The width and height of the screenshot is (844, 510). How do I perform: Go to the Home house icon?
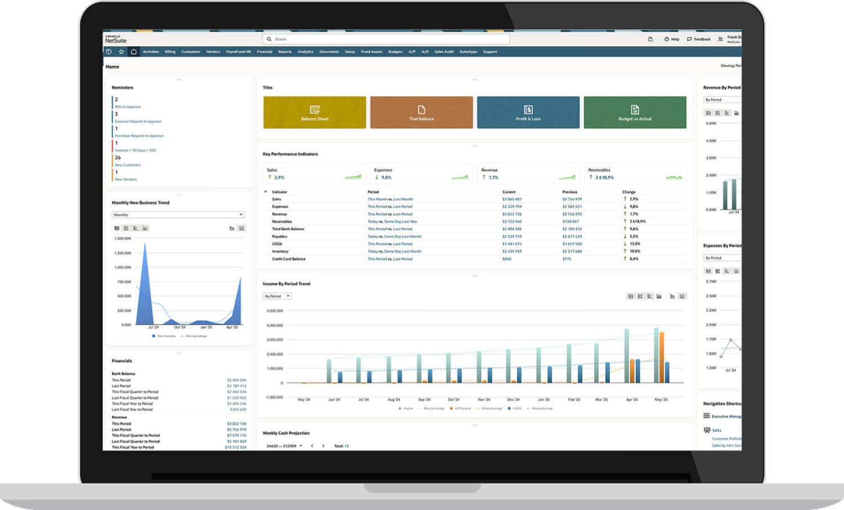(133, 52)
